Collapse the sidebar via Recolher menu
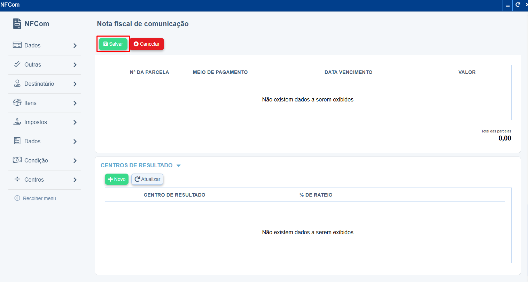Image resolution: width=528 pixels, height=282 pixels. tap(35, 198)
